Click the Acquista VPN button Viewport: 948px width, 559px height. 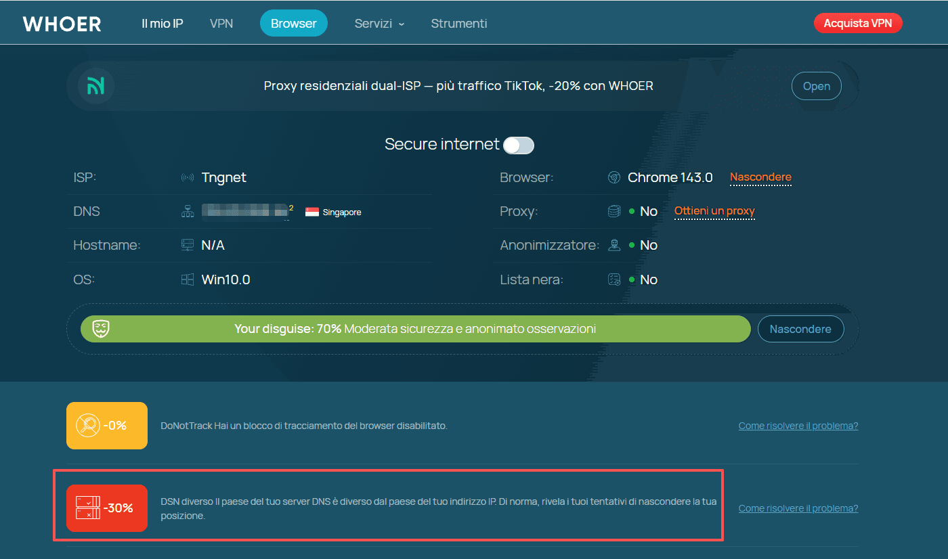coord(858,23)
